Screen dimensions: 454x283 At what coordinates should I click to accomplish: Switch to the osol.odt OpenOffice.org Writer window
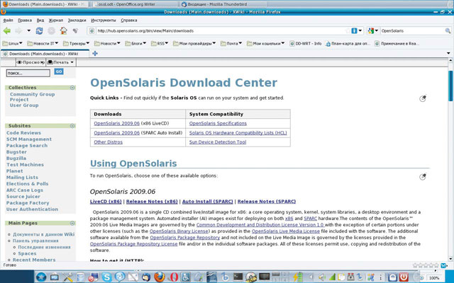coord(135,4)
